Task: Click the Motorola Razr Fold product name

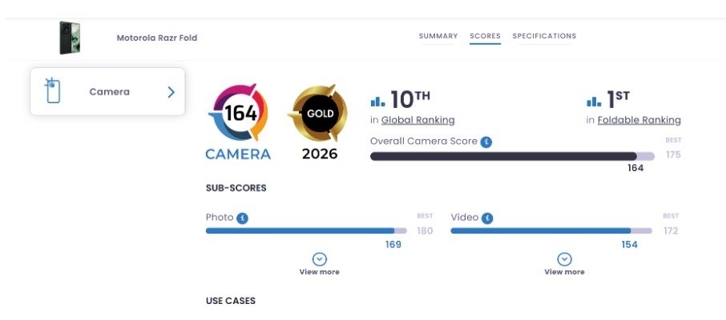Action: (157, 38)
